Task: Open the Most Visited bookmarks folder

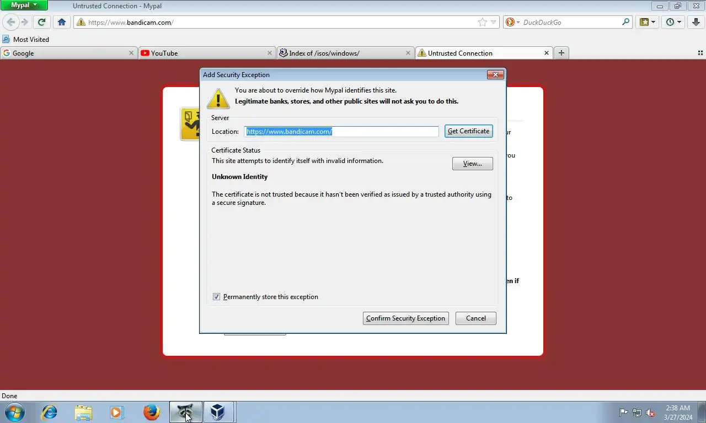Action: click(26, 39)
